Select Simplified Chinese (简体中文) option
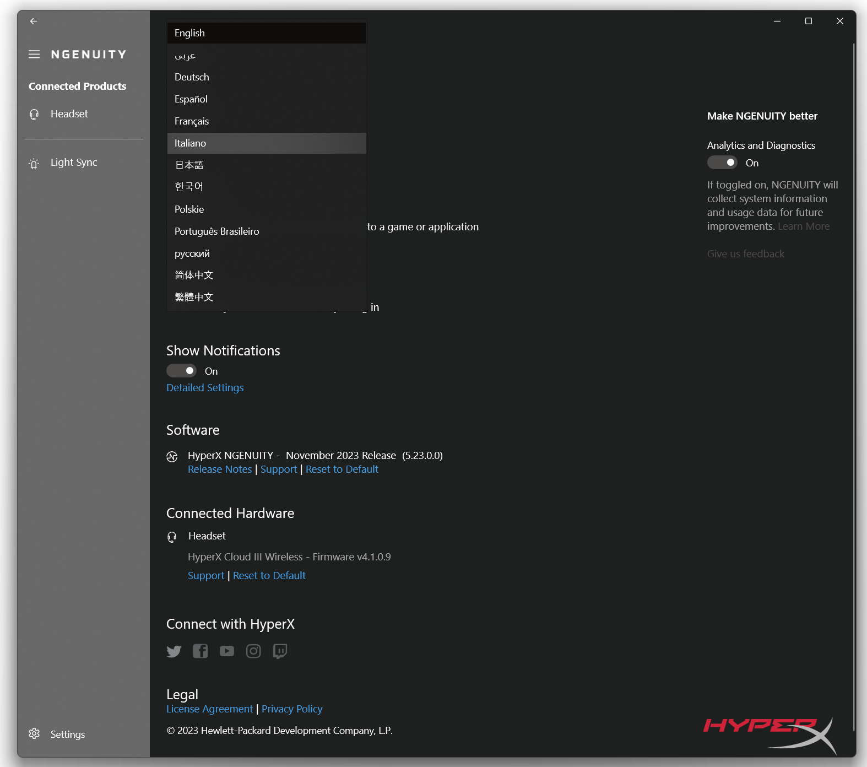This screenshot has height=767, width=867. [267, 276]
